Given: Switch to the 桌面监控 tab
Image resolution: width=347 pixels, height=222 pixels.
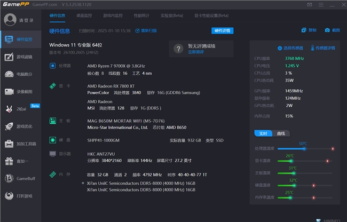Looking at the screenshot, I should [84, 15].
